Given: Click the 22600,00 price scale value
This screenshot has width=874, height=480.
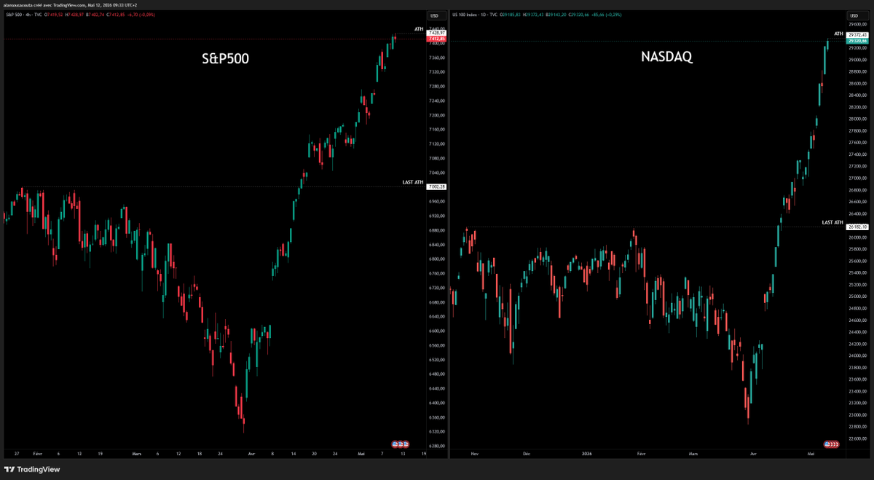Looking at the screenshot, I should pos(858,438).
